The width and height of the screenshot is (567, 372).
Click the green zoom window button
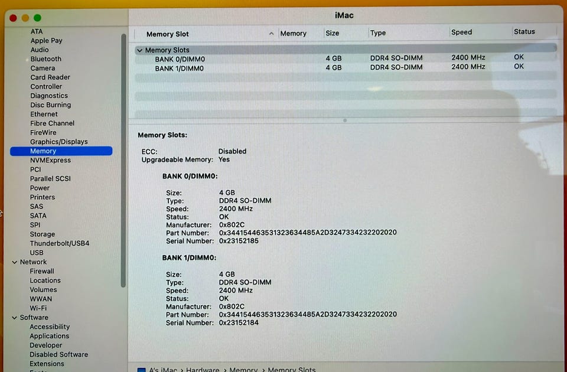tap(37, 18)
